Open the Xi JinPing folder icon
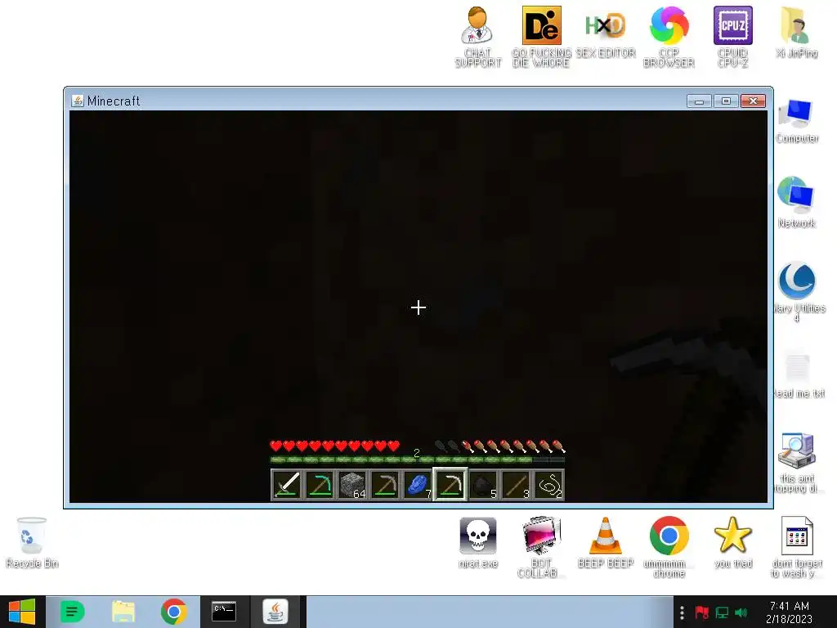 [796, 32]
